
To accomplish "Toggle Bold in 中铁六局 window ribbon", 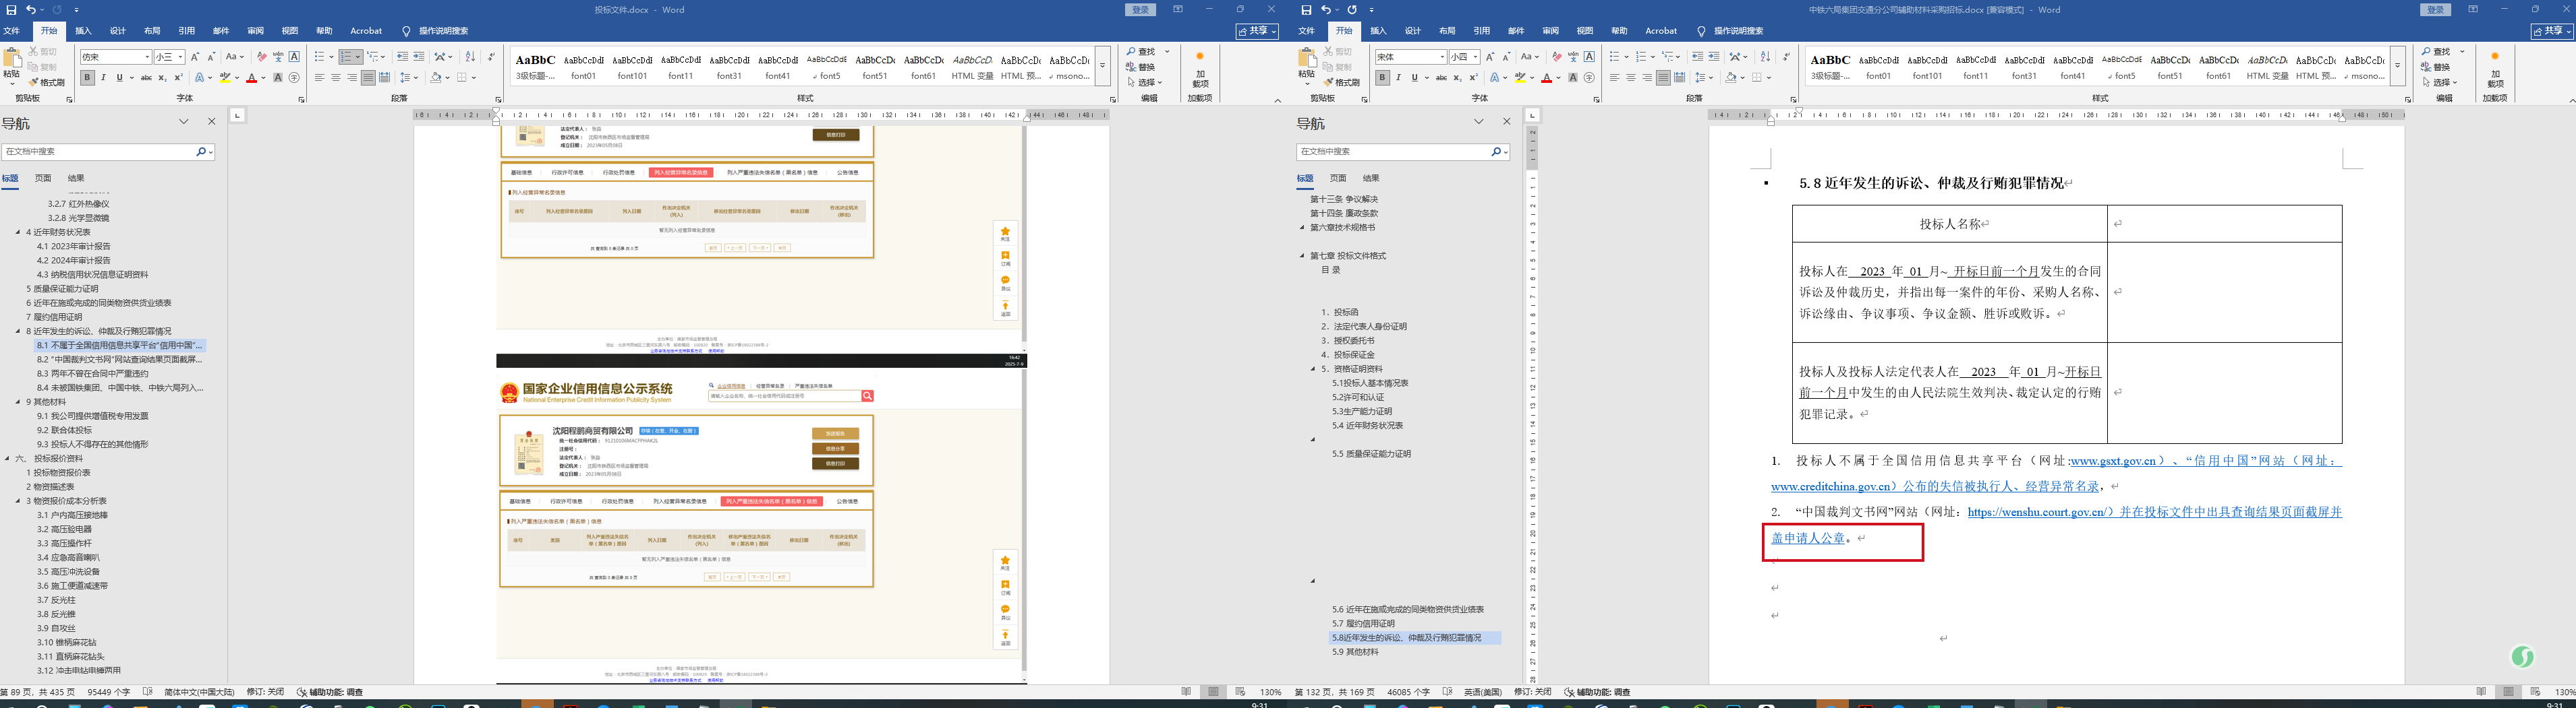I will (1382, 78).
